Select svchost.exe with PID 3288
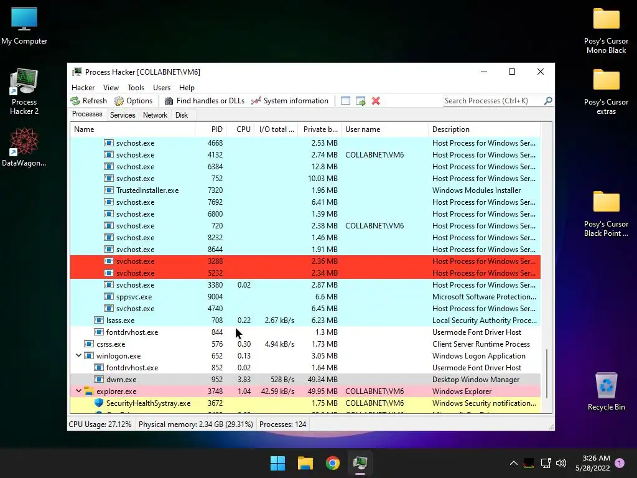The image size is (637, 478). pyautogui.click(x=305, y=261)
